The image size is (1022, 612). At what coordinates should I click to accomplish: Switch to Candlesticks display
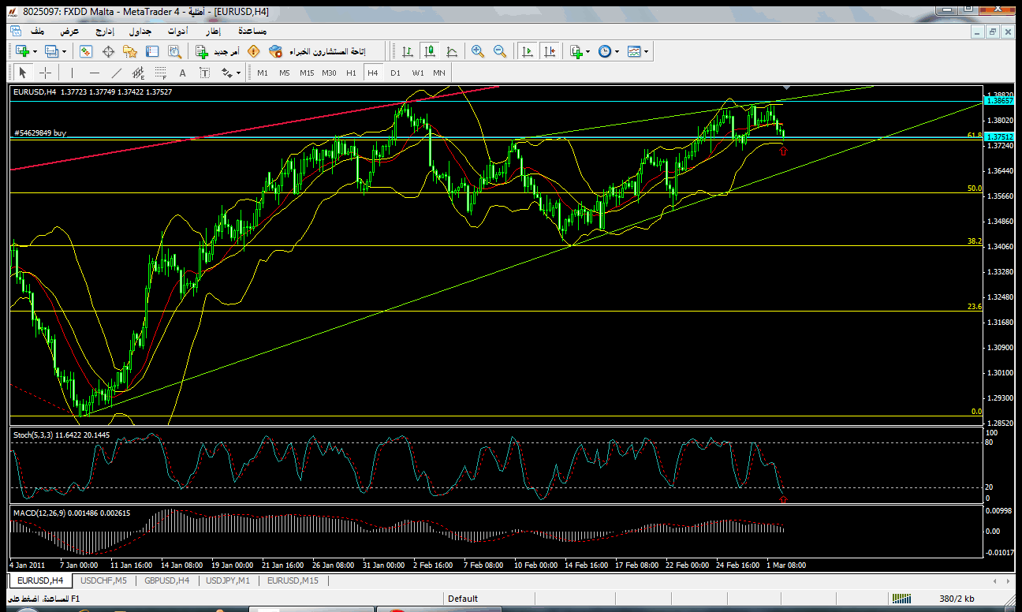click(430, 51)
